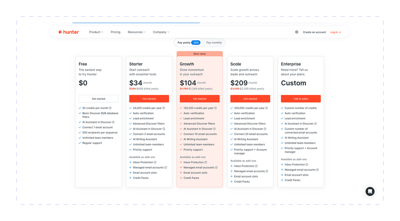
Task: Click the Hunter logo
Action: (x=69, y=32)
